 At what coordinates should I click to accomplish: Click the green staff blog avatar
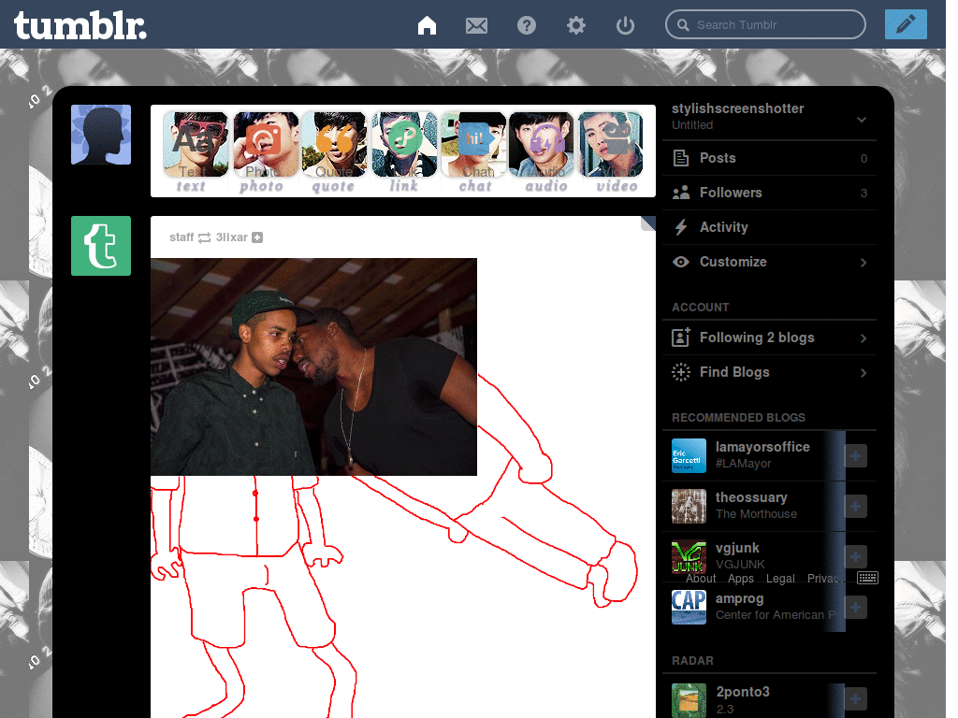pyautogui.click(x=101, y=246)
